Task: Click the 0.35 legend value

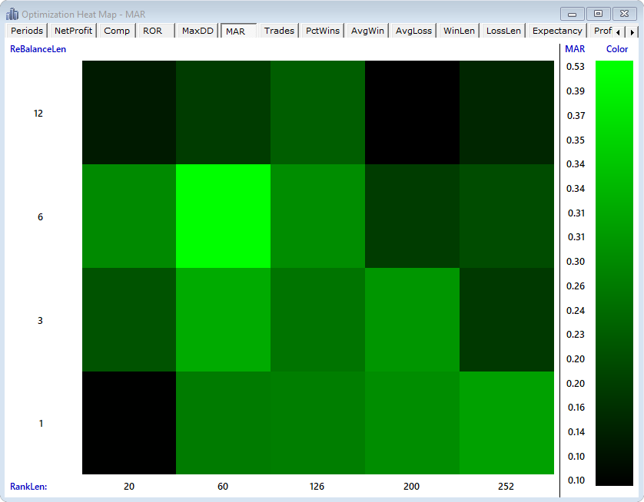Action: point(576,140)
